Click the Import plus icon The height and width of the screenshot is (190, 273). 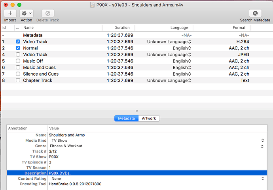coord(10,13)
